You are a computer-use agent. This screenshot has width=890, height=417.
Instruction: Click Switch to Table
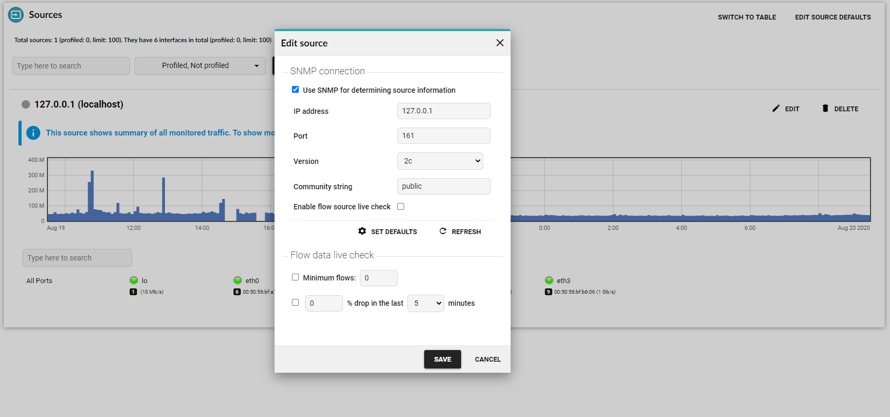[747, 17]
